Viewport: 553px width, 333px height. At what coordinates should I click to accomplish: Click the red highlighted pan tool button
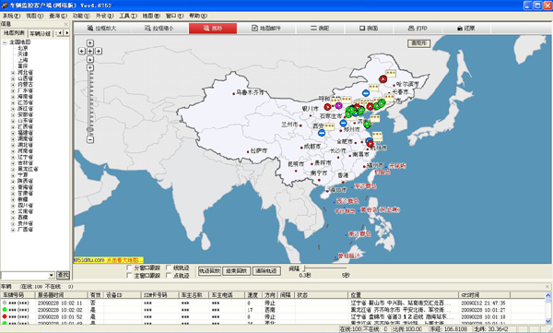click(213, 29)
